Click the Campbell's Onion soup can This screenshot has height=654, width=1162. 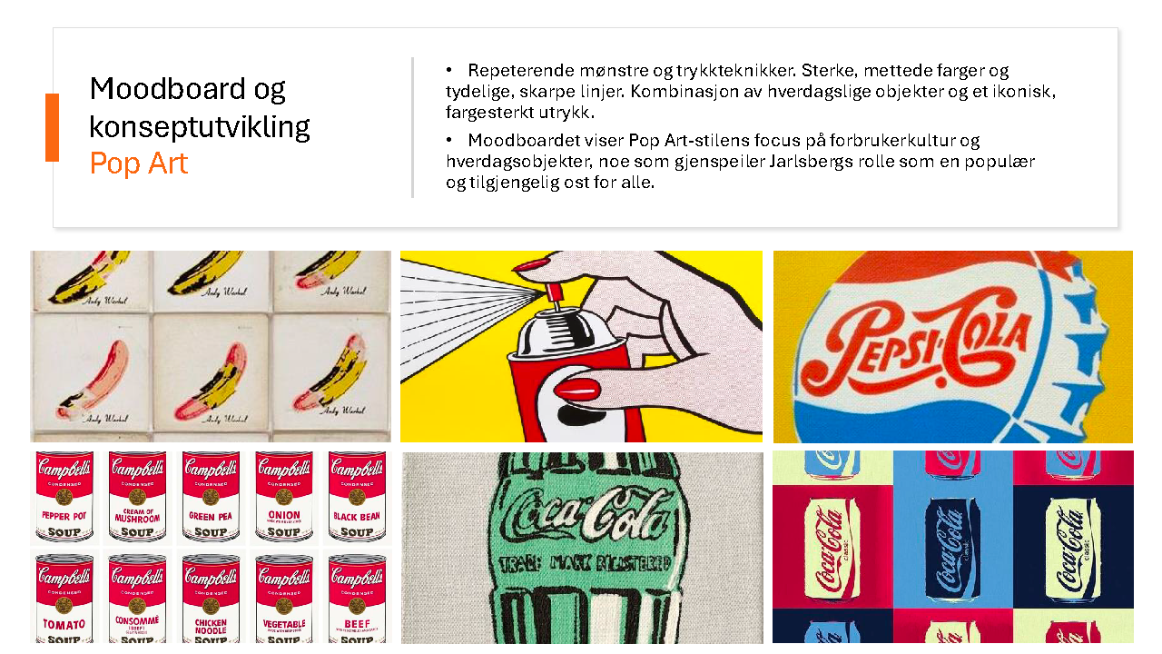click(x=284, y=496)
